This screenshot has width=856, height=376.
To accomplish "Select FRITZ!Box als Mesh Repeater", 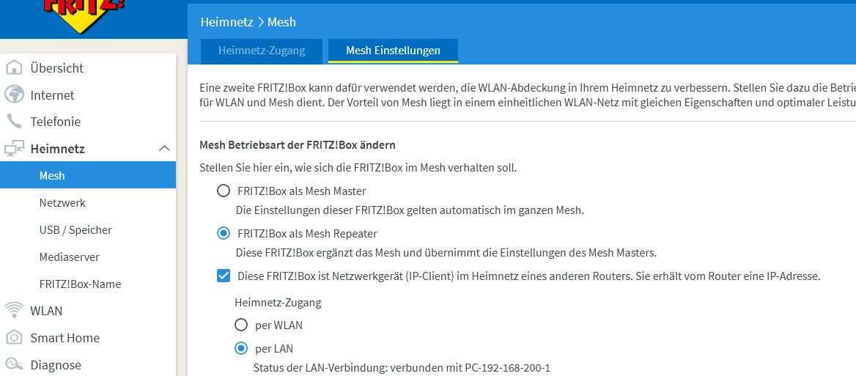I will (x=224, y=234).
